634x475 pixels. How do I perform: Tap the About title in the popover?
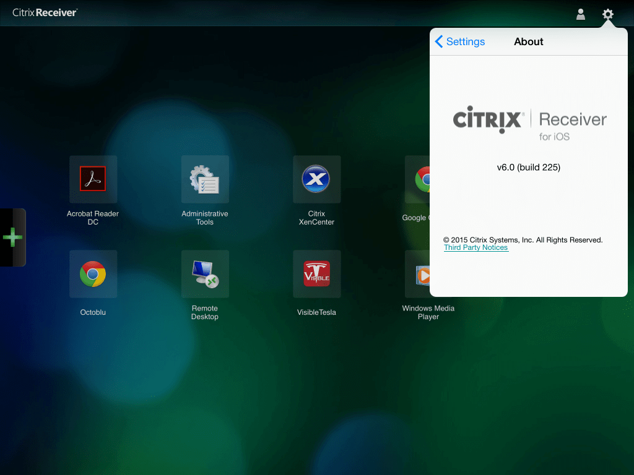529,41
